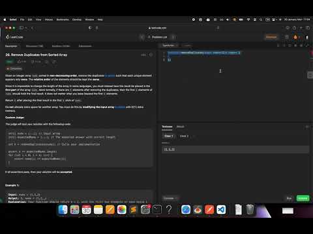Open the History menu

coord(49,19)
